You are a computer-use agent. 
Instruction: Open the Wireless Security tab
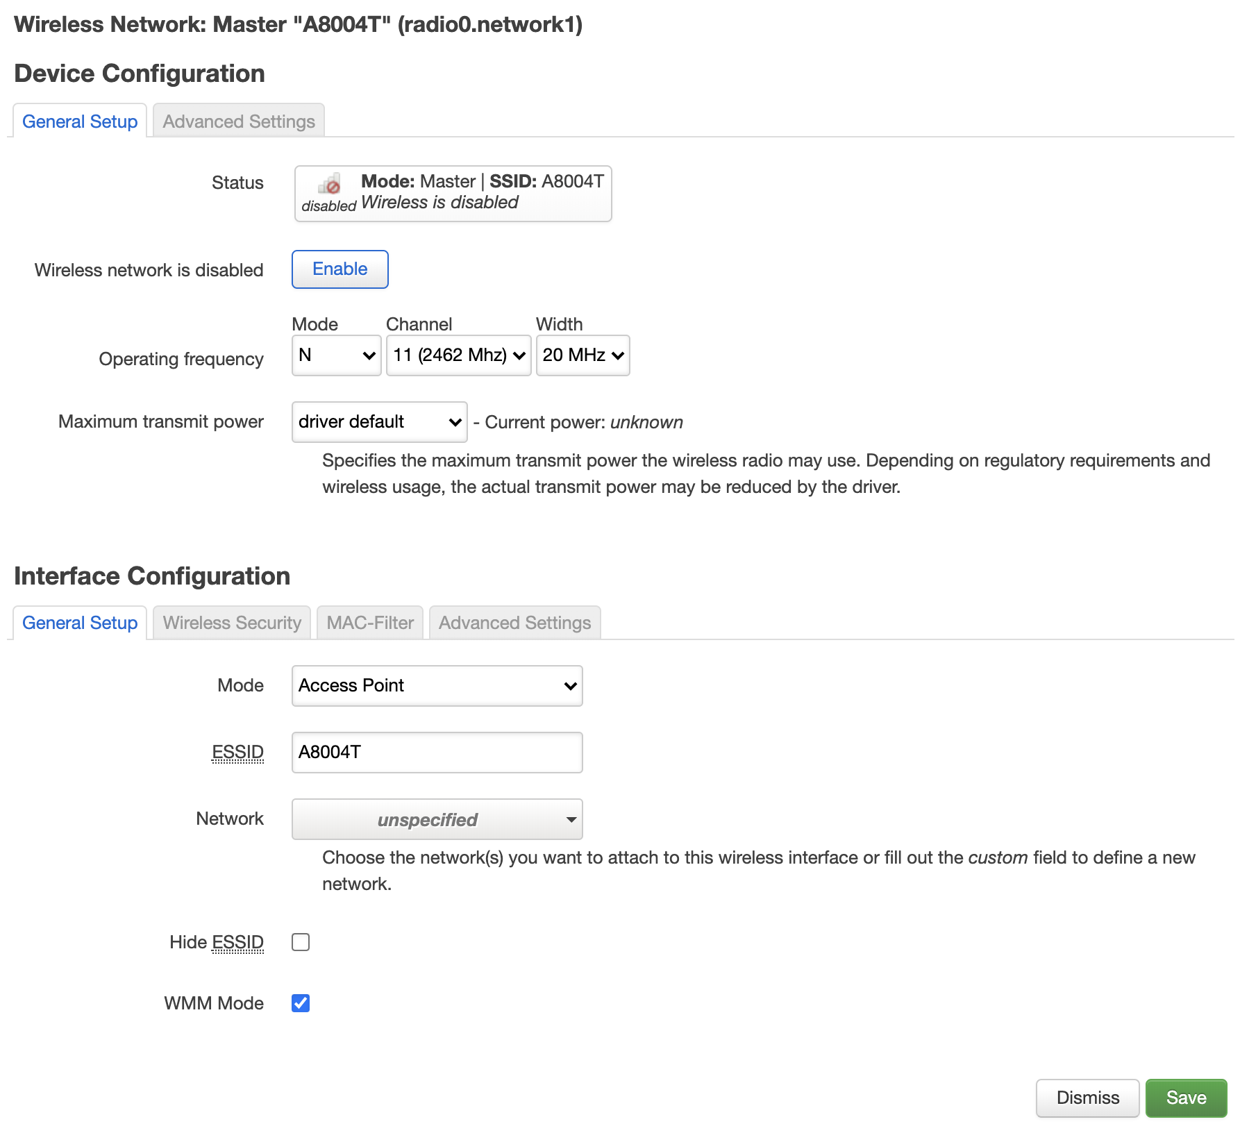tap(232, 623)
